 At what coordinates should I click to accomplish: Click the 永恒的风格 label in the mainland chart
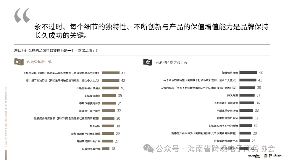click(x=62, y=73)
